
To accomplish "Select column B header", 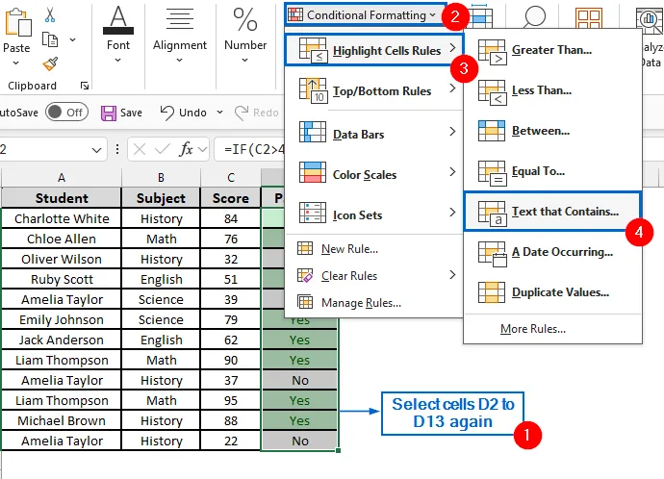I will point(161,178).
